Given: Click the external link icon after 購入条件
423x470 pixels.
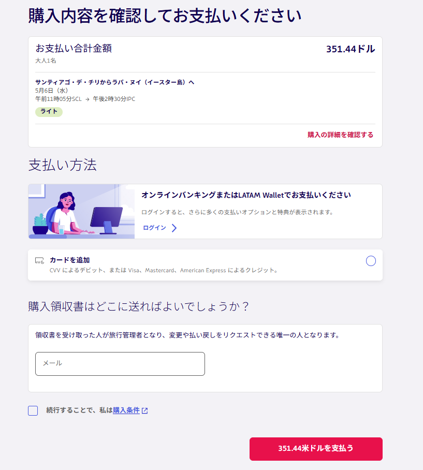Looking at the screenshot, I should (x=145, y=410).
